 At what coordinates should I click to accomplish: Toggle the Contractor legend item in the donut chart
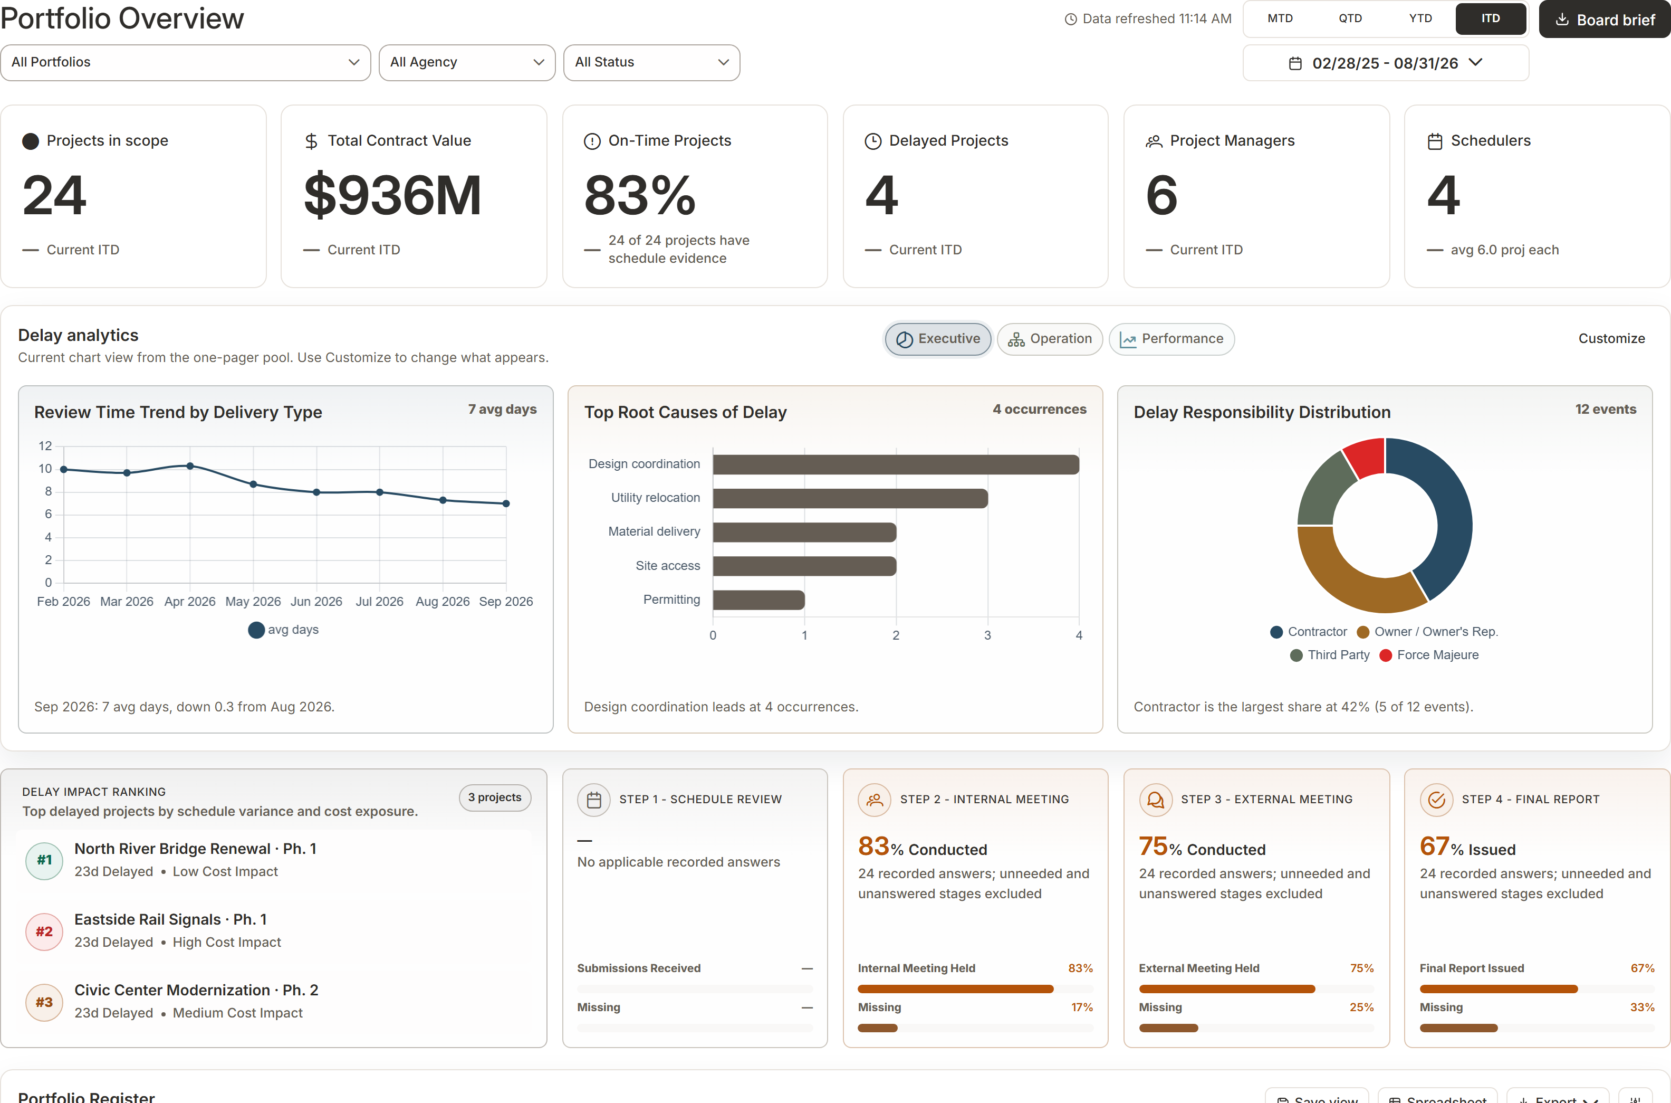pos(1308,632)
